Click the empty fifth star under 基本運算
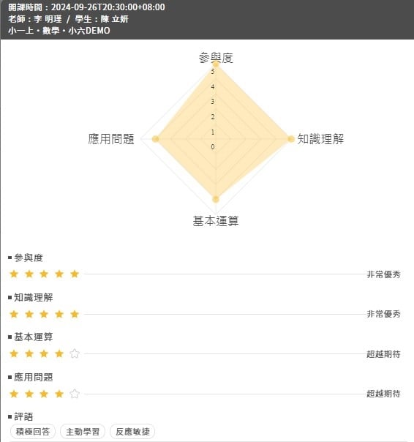414x442 pixels. [x=75, y=353]
